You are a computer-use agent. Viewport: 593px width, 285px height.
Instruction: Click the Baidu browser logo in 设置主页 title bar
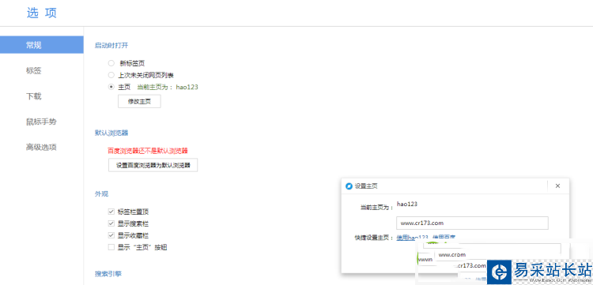[349, 186]
